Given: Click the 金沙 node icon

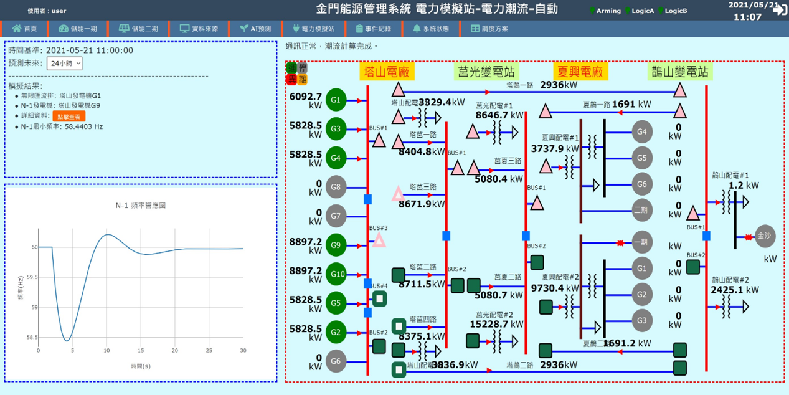Looking at the screenshot, I should [x=763, y=236].
